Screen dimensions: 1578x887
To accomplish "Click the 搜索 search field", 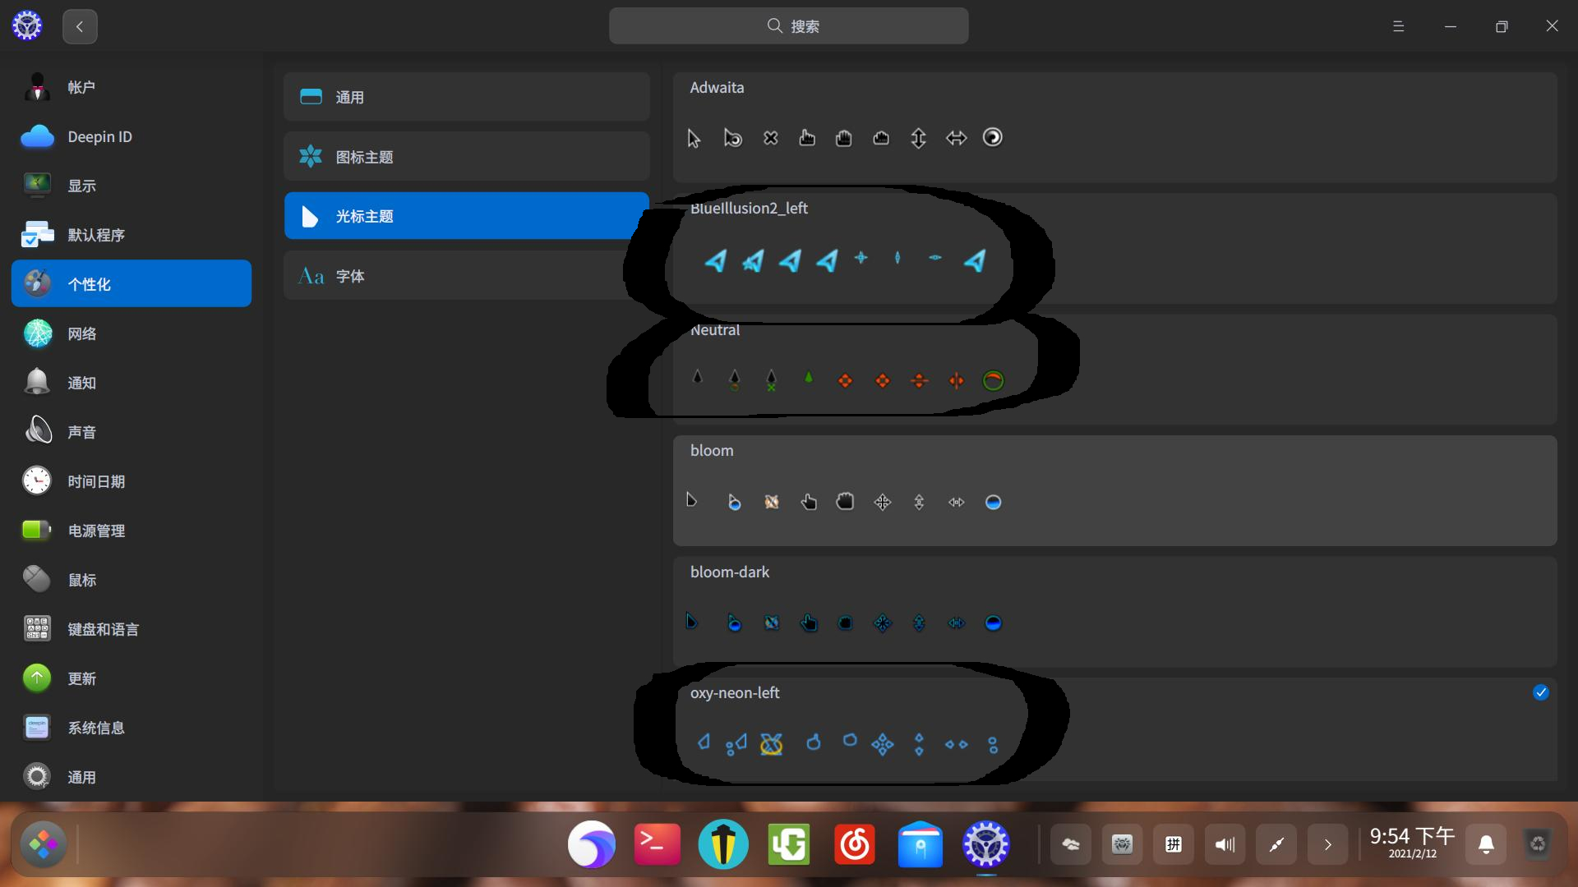I will click(788, 26).
